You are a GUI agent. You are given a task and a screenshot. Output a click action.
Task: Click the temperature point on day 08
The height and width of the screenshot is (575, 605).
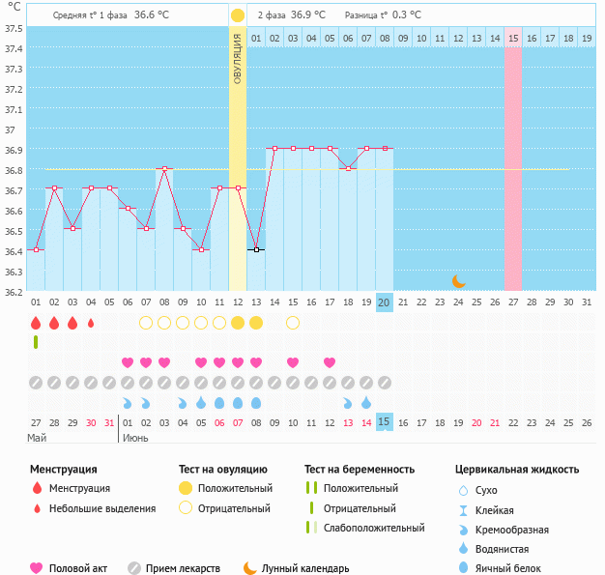point(164,169)
